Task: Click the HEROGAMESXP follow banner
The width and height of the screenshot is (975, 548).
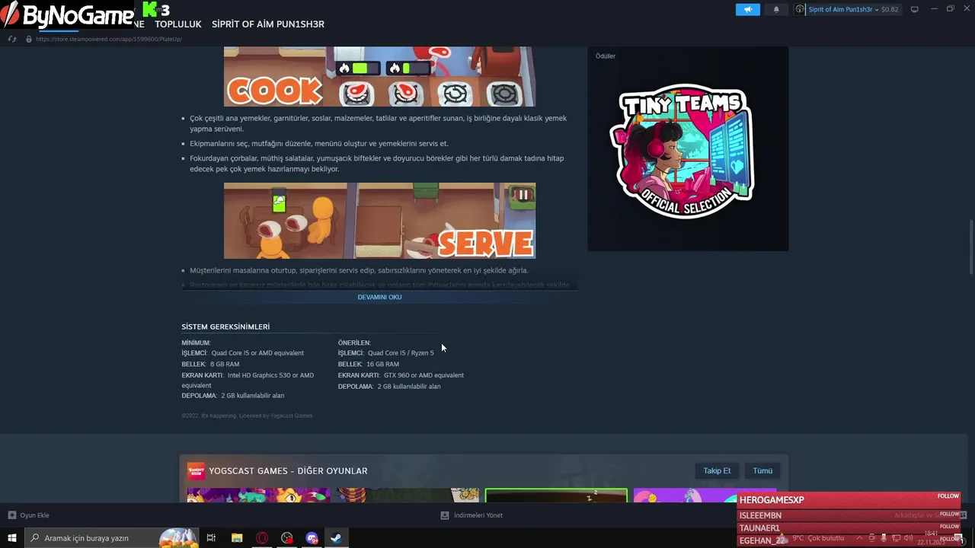Action: coord(849,500)
